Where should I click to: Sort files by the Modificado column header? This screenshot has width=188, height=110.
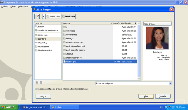(129, 23)
